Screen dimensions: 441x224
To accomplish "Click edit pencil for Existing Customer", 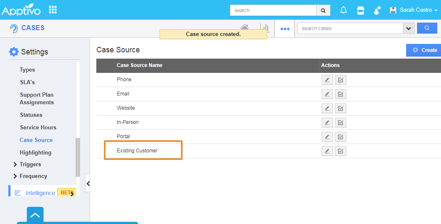I will pos(327,151).
